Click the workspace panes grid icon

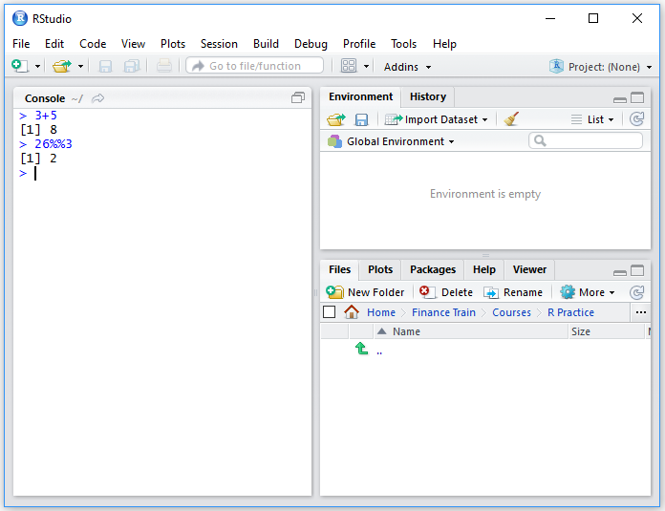(x=349, y=66)
